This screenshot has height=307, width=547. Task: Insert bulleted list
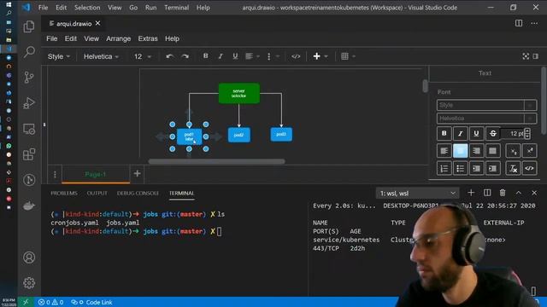click(460, 169)
